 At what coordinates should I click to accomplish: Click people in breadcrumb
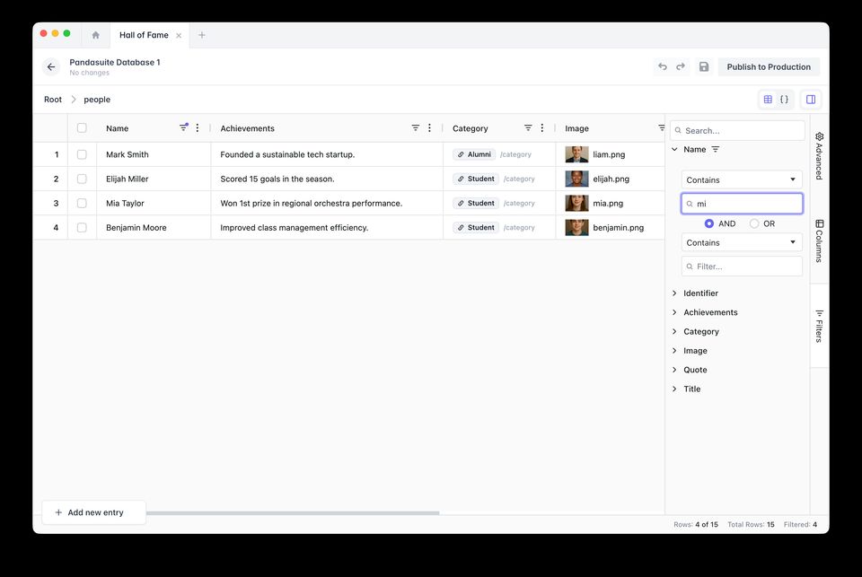tap(97, 100)
